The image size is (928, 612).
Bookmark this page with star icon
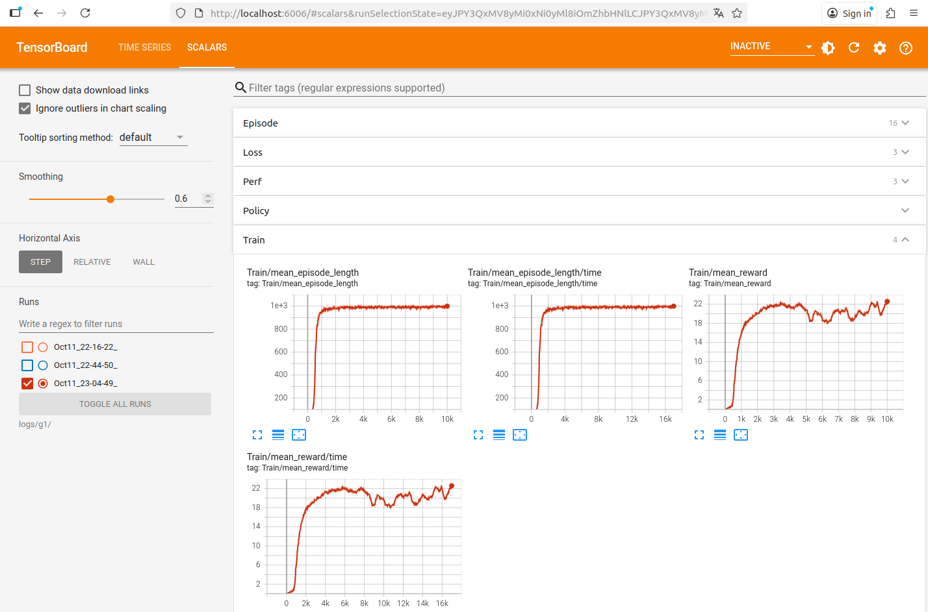click(x=737, y=13)
